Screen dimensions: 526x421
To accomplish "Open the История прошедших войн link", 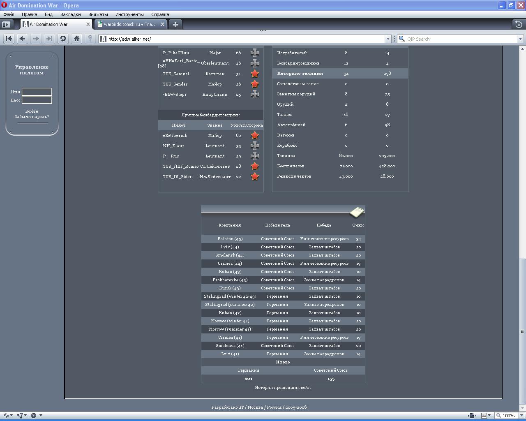I will pyautogui.click(x=283, y=387).
